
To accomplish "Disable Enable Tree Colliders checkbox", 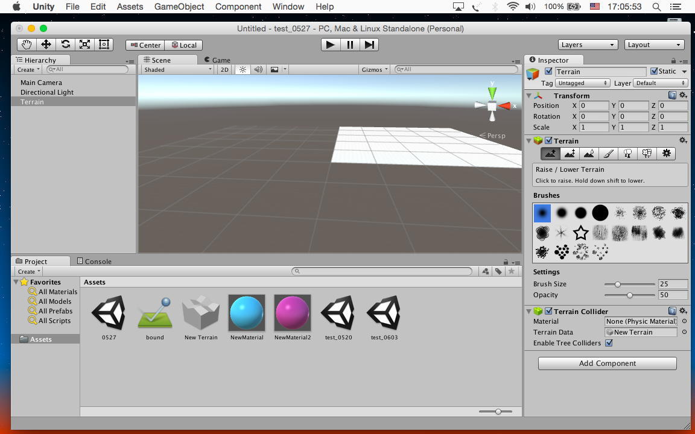I will point(609,343).
